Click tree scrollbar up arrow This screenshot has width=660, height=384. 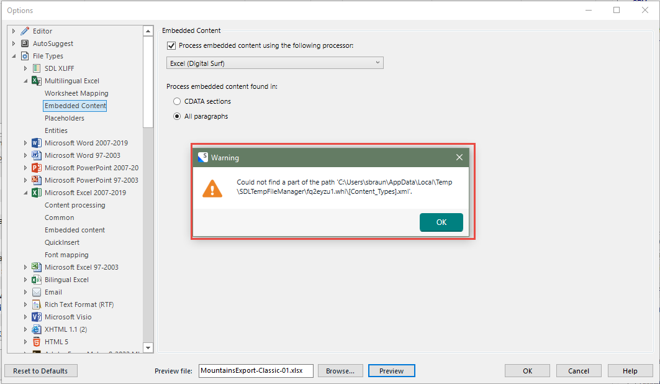point(148,31)
